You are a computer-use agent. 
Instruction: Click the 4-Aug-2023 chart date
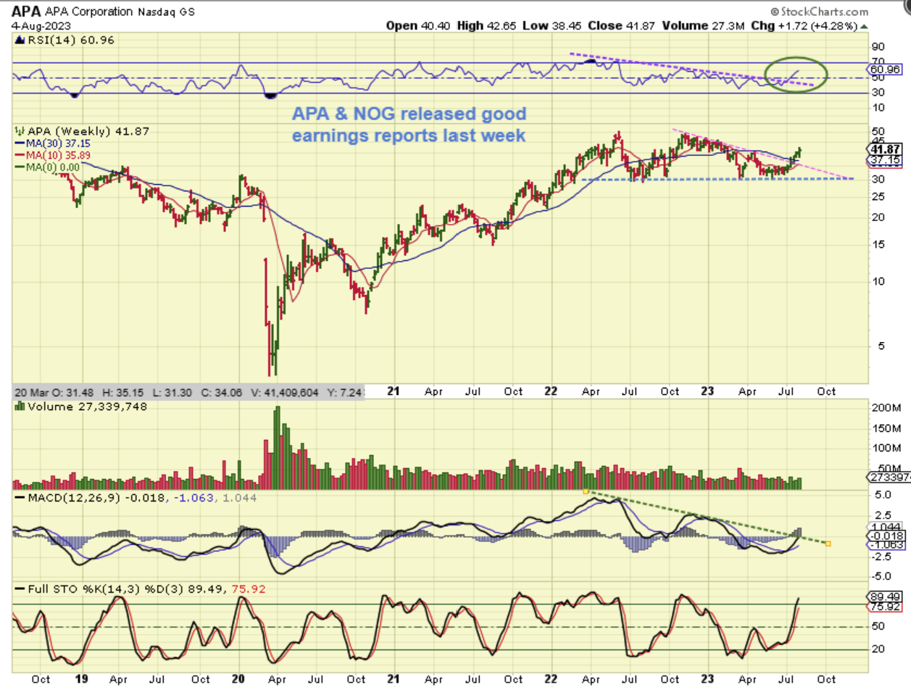(40, 25)
